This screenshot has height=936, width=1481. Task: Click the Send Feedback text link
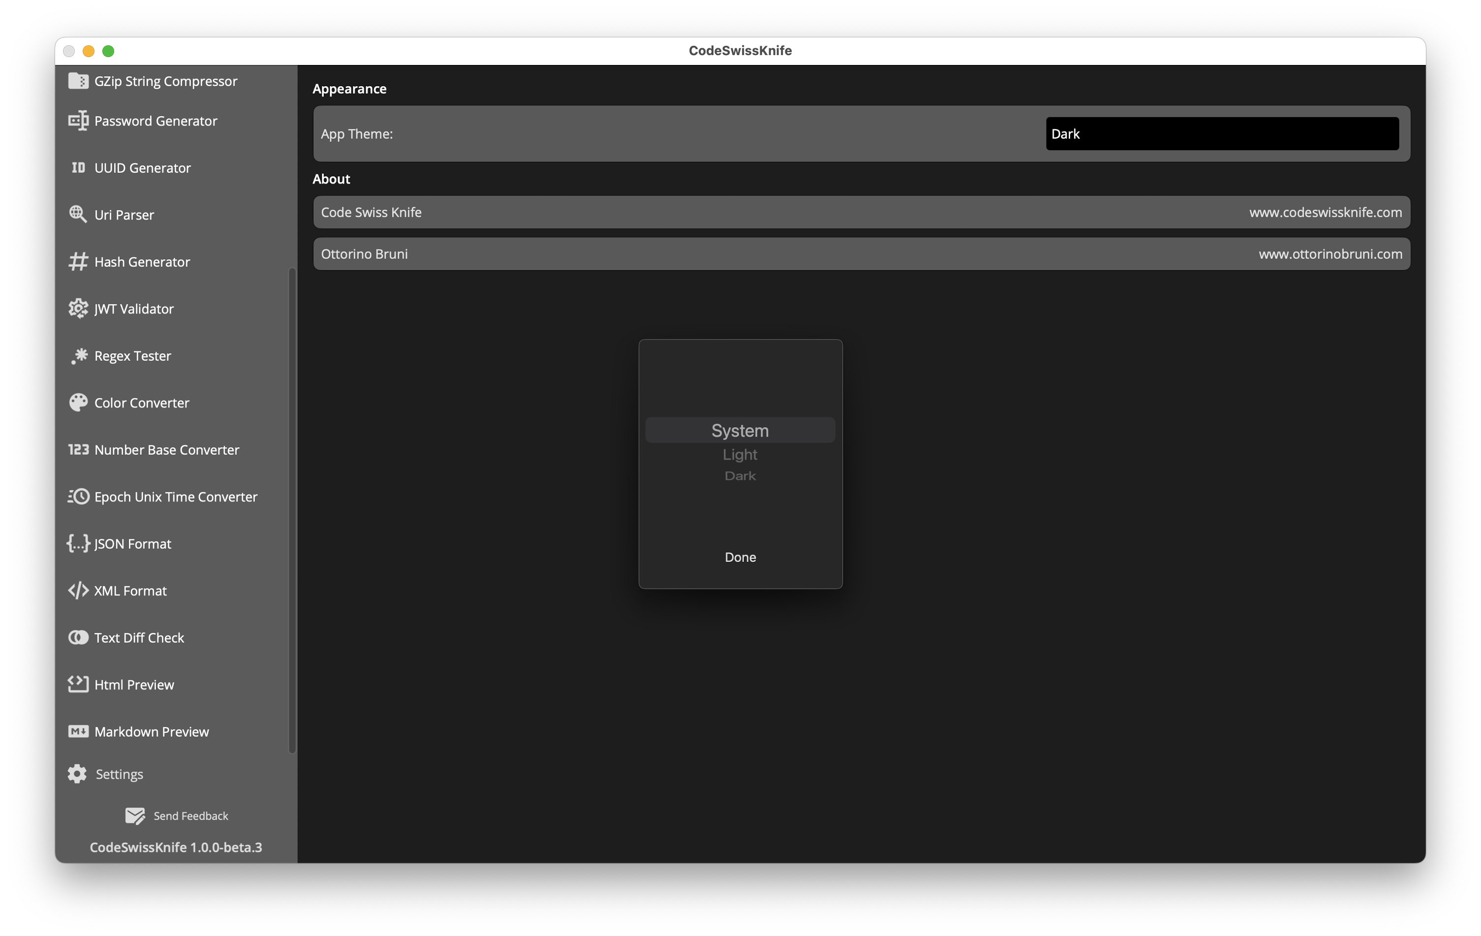[191, 816]
